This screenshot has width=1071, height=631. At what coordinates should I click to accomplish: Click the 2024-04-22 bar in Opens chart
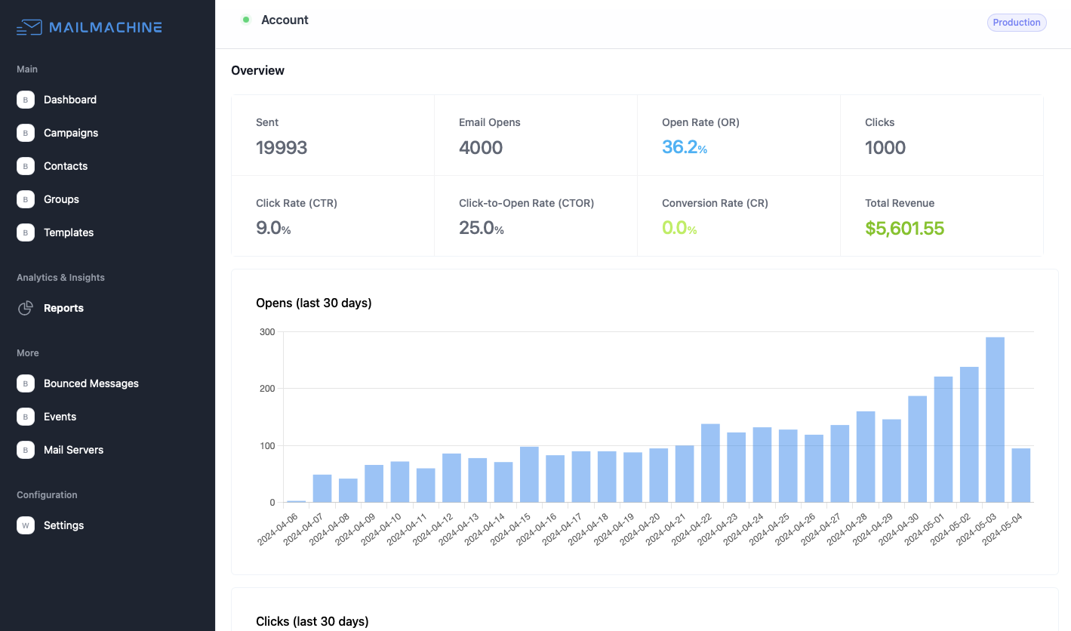(710, 463)
